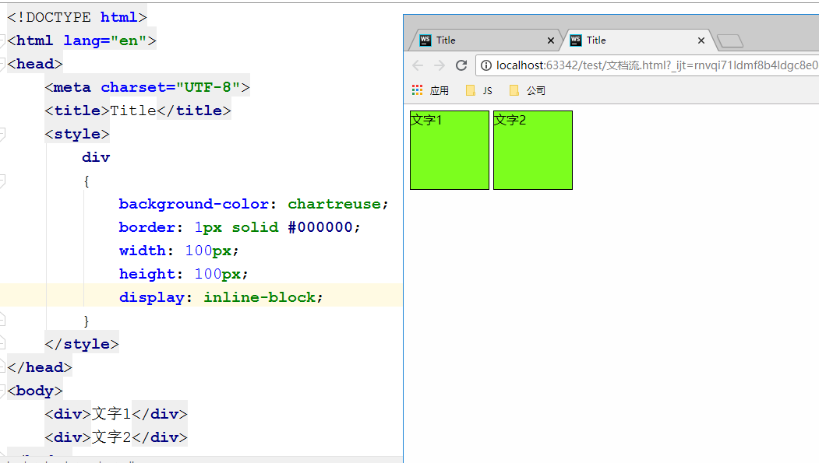Close the second Title tab

pyautogui.click(x=701, y=40)
